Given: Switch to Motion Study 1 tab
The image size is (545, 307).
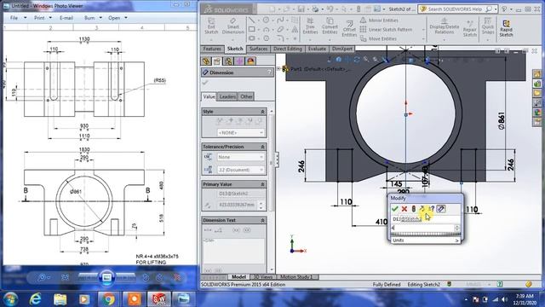Looking at the screenshot, I should [x=296, y=277].
